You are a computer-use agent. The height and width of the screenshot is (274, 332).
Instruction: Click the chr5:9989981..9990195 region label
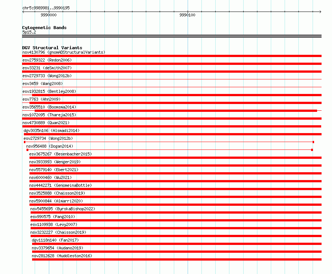[46, 8]
